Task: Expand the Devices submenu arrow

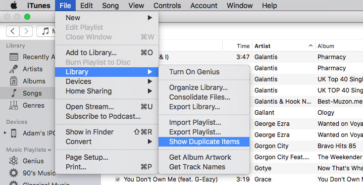Action: [150, 81]
